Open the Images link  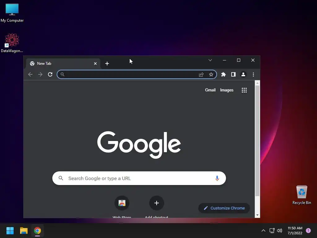[227, 90]
